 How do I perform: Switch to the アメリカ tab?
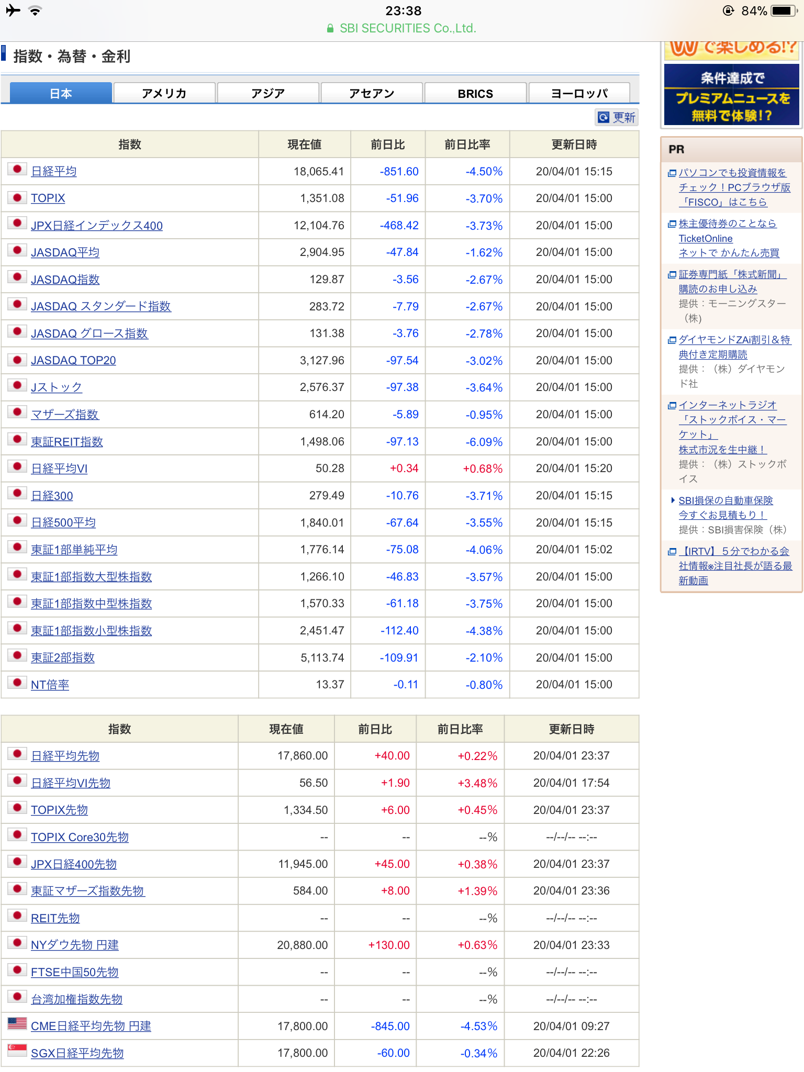click(x=164, y=93)
